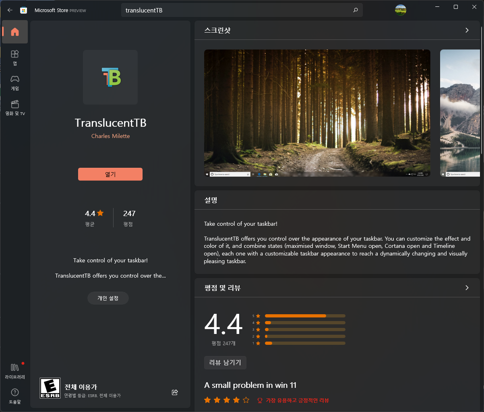Maximize the Microsoft Store window

click(456, 7)
